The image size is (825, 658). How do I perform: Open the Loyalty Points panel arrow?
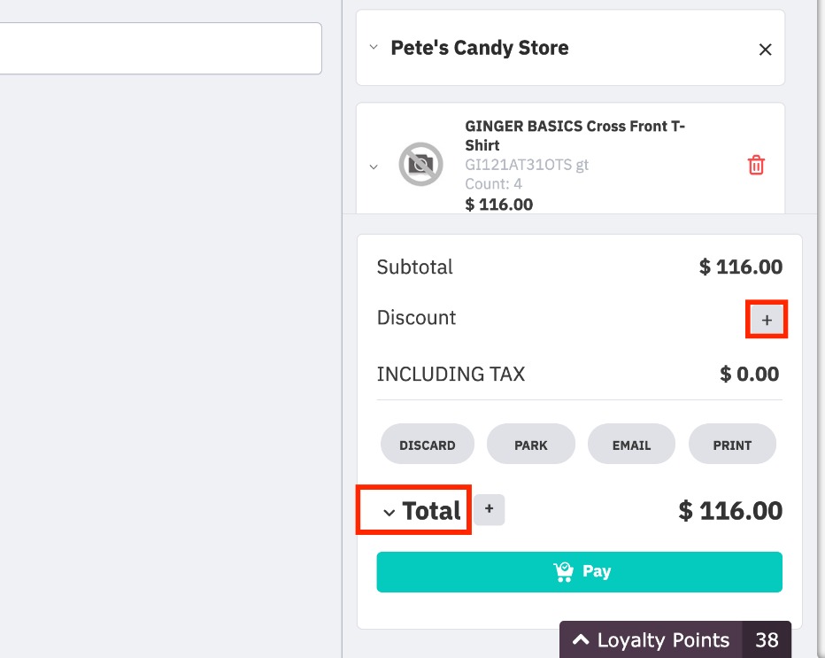pyautogui.click(x=581, y=639)
